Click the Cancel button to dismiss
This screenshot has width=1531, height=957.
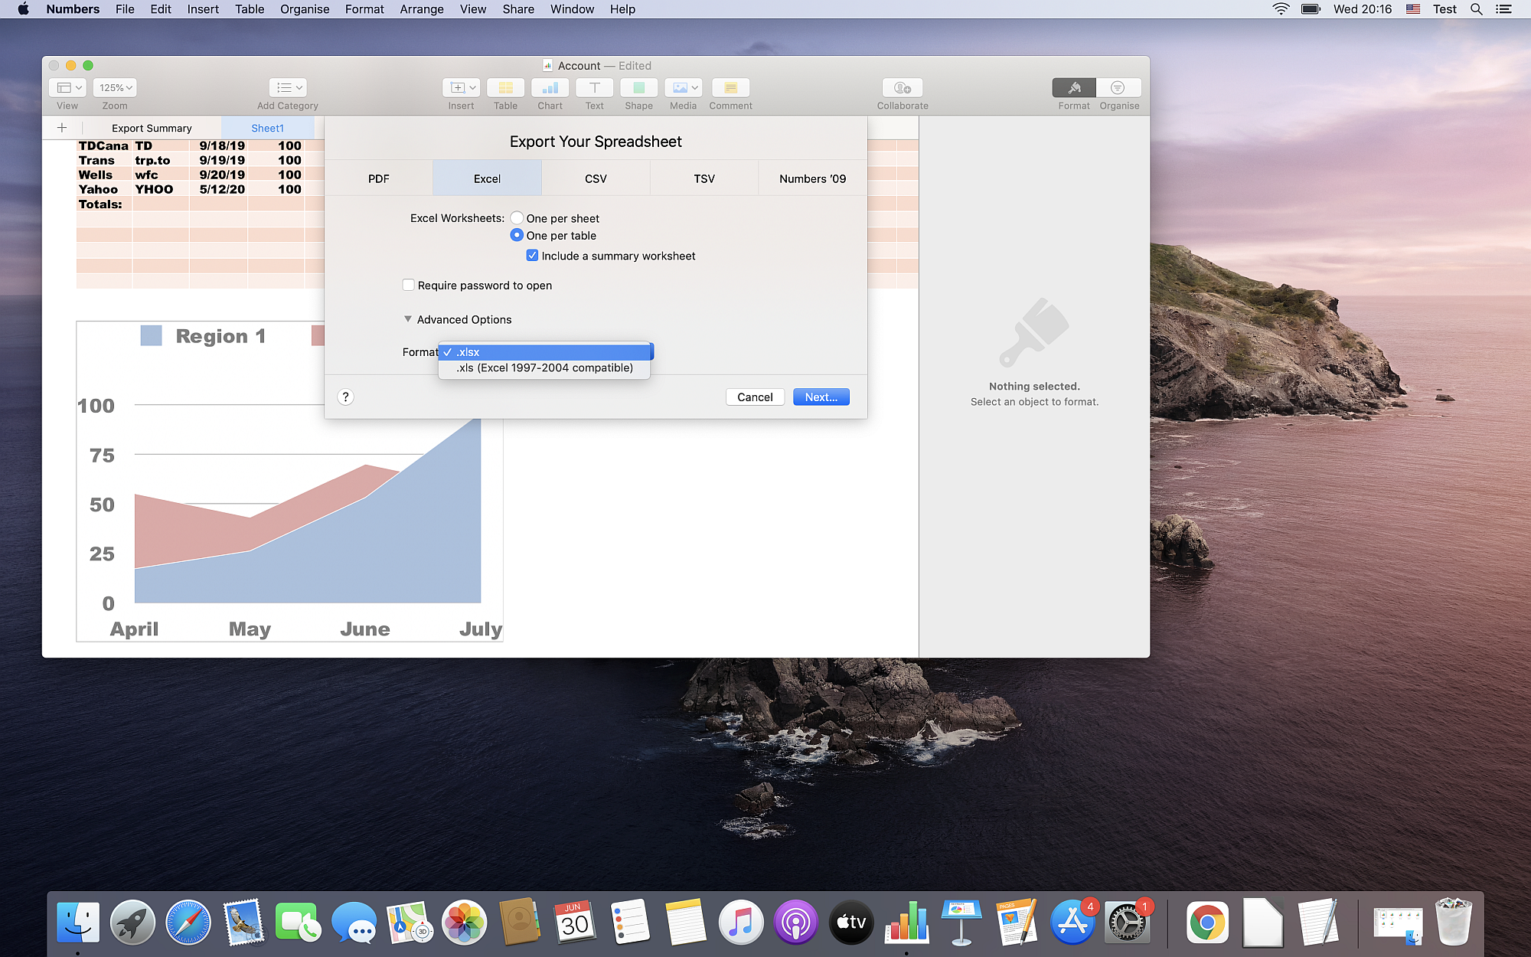click(x=754, y=397)
